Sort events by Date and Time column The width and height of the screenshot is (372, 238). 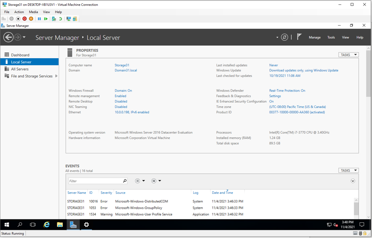(x=222, y=193)
